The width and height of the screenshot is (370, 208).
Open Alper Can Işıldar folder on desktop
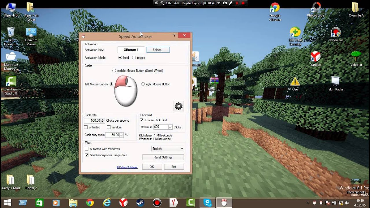31,12
